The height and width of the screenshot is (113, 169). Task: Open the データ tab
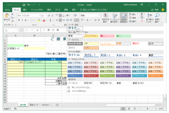pyautogui.click(x=58, y=10)
